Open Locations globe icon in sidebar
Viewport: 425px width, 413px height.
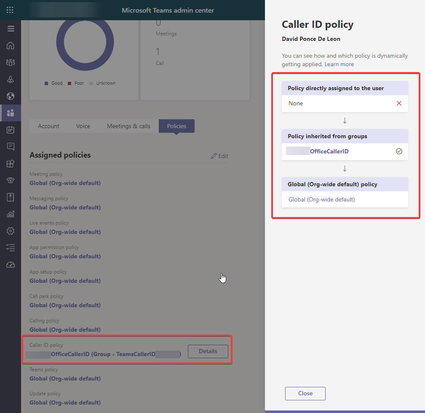(x=11, y=96)
